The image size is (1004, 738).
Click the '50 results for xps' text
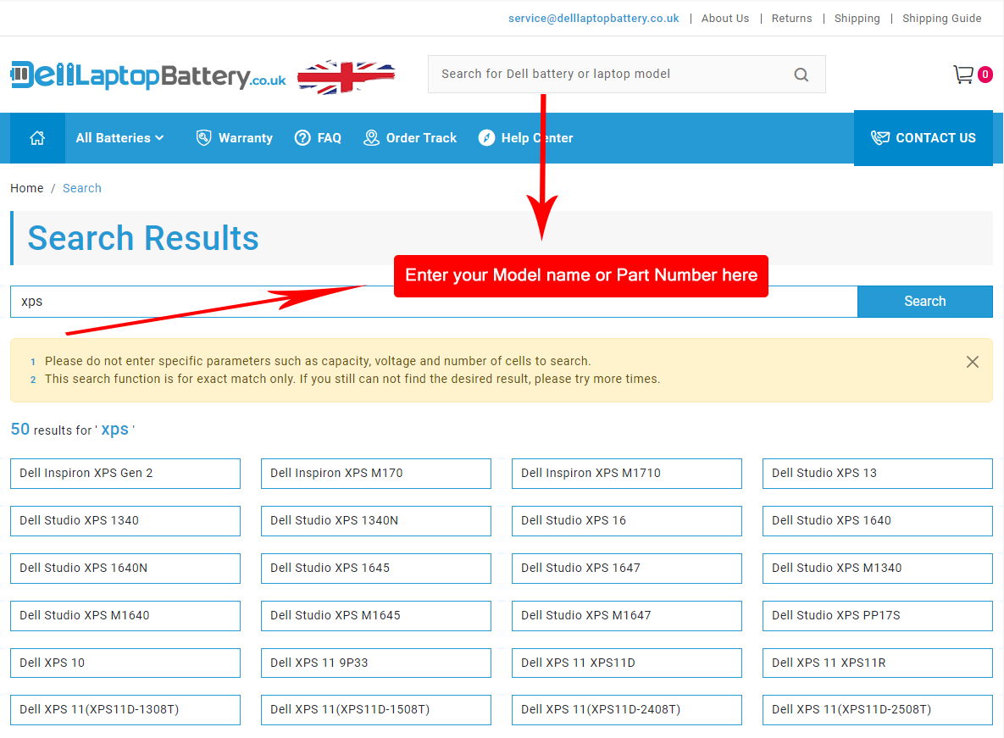pos(72,430)
